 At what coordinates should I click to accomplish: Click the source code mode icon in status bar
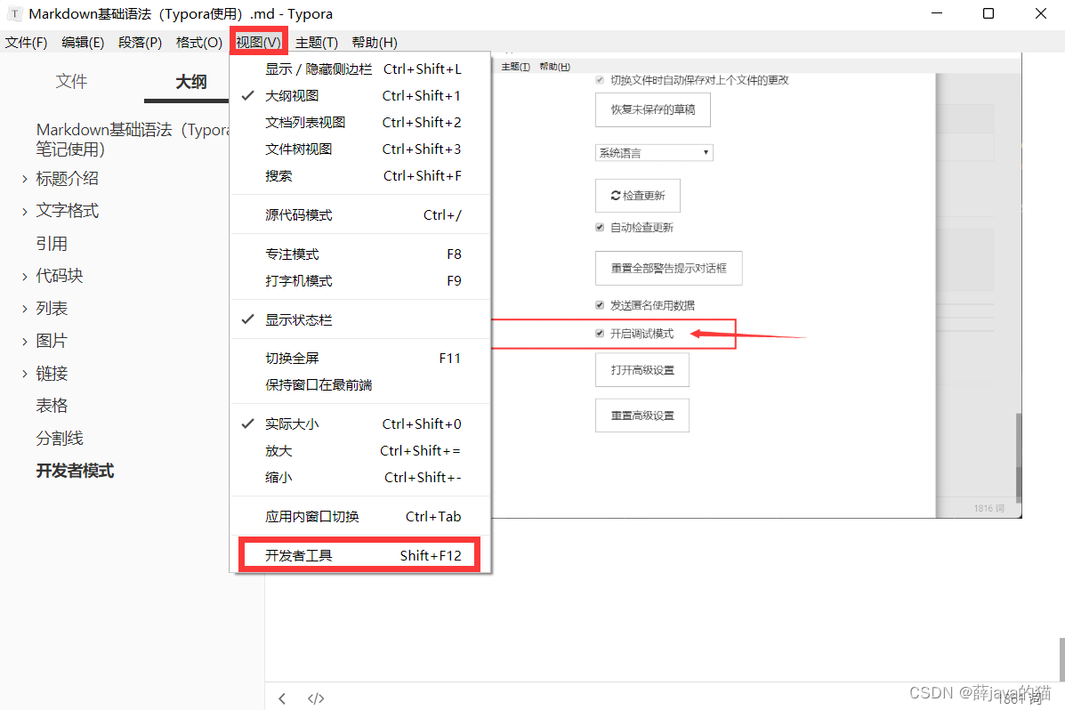[x=315, y=698]
